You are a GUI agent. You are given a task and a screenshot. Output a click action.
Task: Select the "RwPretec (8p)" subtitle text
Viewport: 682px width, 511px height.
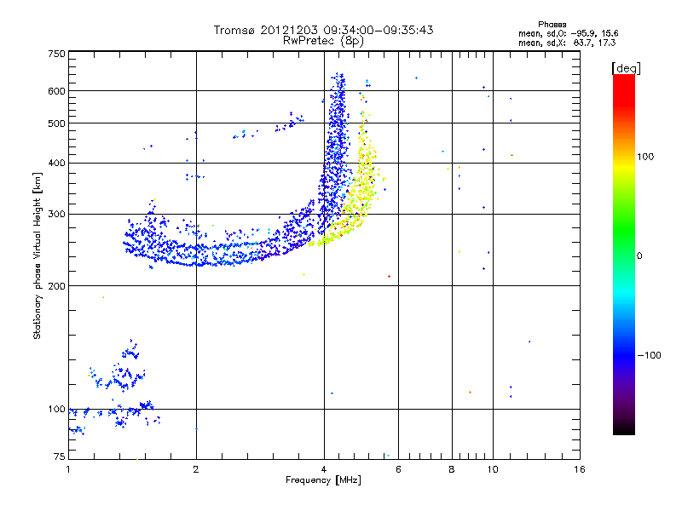323,41
